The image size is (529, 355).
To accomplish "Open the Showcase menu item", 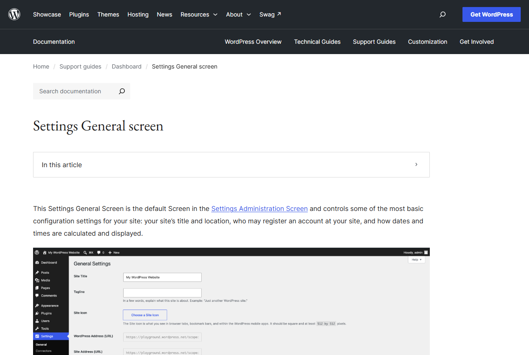I will [47, 14].
